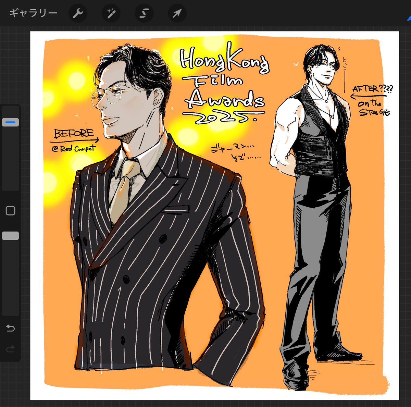
Task: Undo the last stroke with the undo arrow
Action: pyautogui.click(x=10, y=328)
